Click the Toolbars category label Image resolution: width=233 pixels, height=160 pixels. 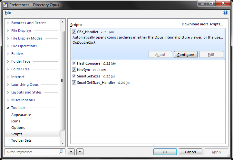click(x=18, y=108)
